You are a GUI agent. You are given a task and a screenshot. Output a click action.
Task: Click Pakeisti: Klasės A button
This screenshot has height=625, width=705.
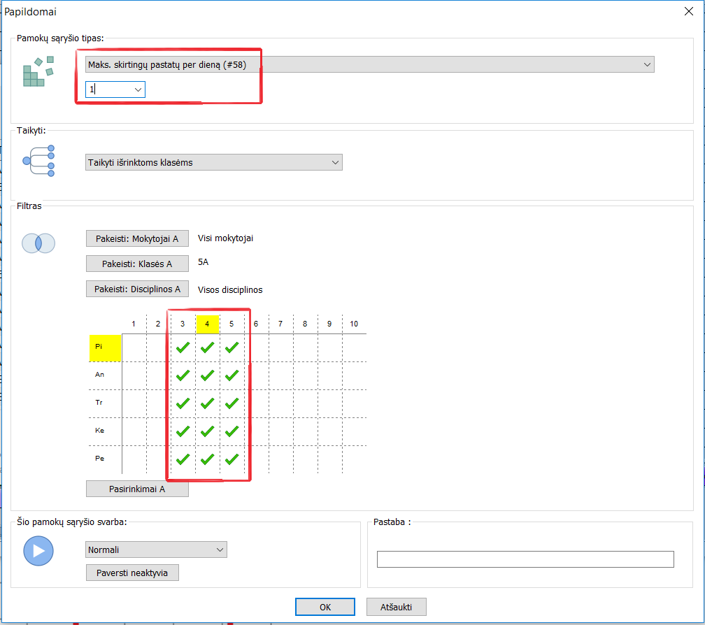point(137,264)
